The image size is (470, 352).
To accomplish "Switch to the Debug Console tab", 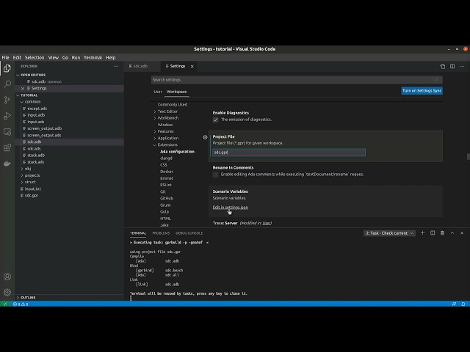I will coord(189,233).
